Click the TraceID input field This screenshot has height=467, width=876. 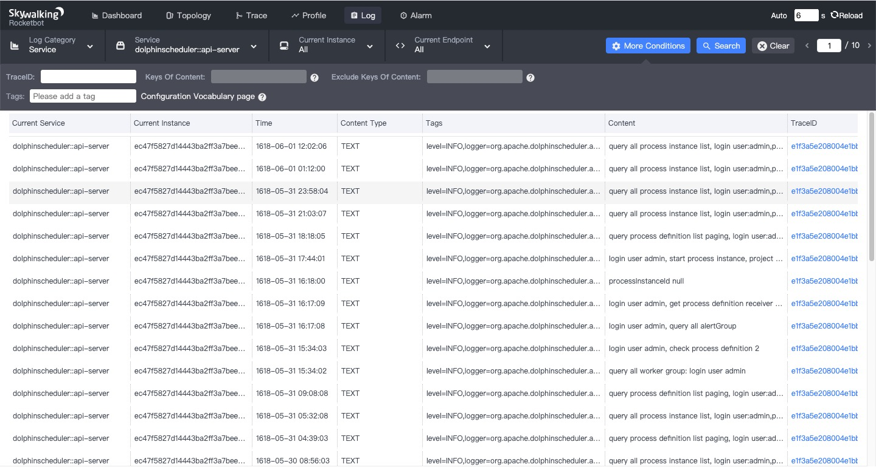[x=88, y=77]
